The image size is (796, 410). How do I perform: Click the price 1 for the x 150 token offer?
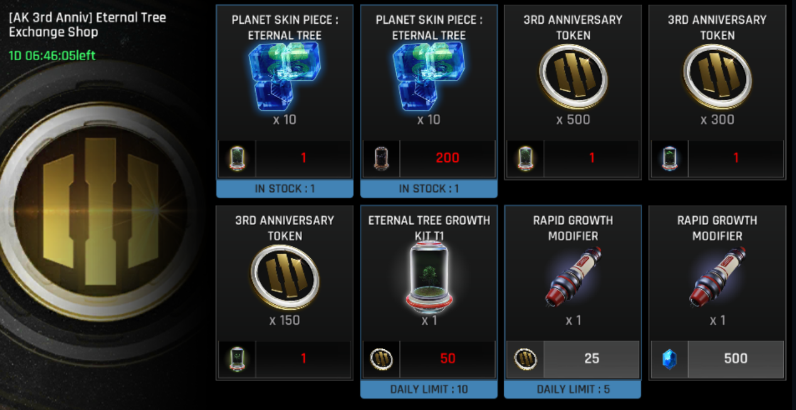click(x=303, y=359)
